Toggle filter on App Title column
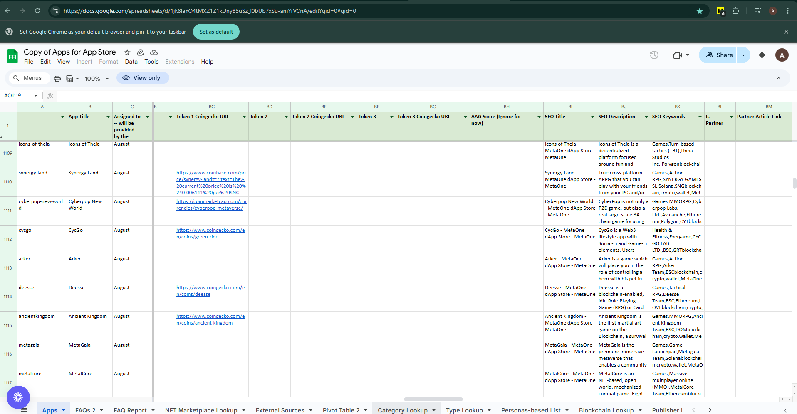 [108, 117]
